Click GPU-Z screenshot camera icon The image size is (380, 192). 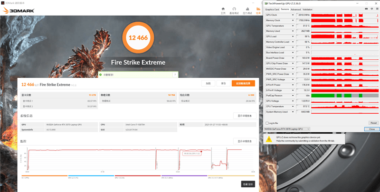tap(366, 9)
